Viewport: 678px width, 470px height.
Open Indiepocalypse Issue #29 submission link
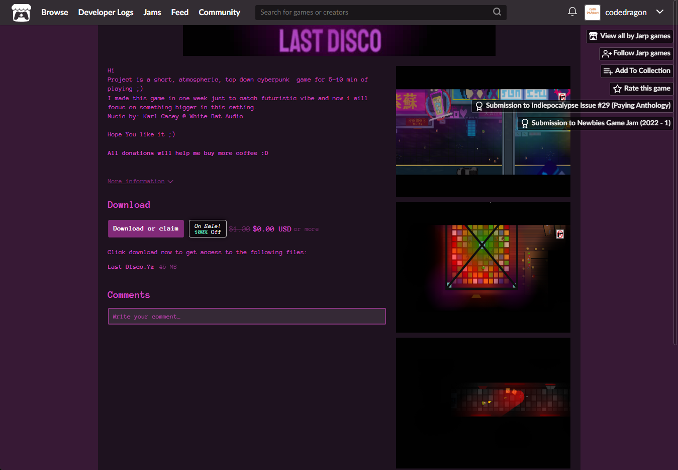coord(572,106)
